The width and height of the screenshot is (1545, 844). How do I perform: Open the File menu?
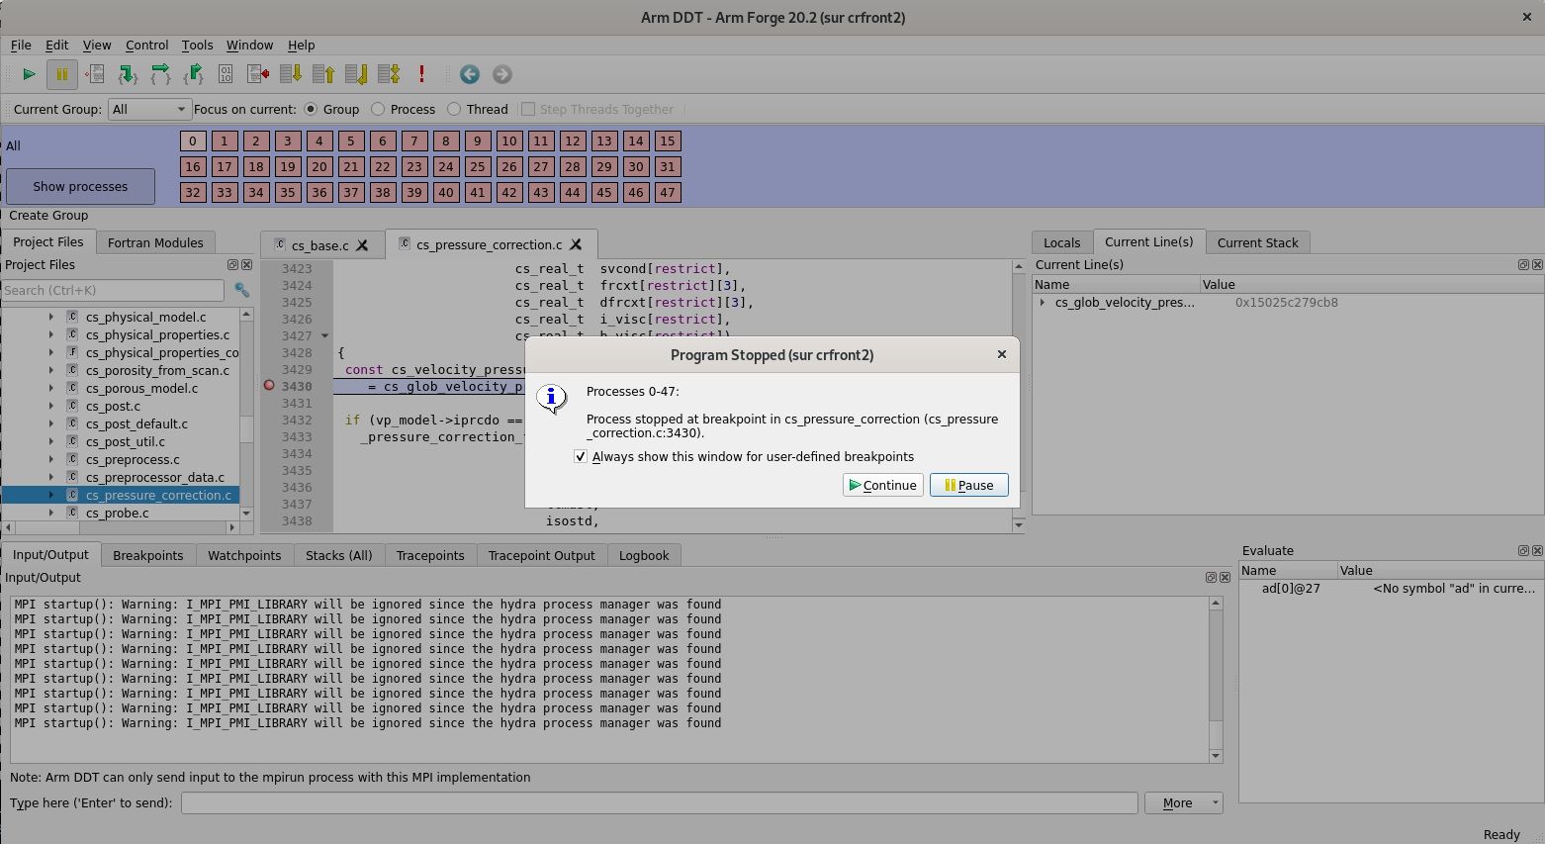[21, 45]
